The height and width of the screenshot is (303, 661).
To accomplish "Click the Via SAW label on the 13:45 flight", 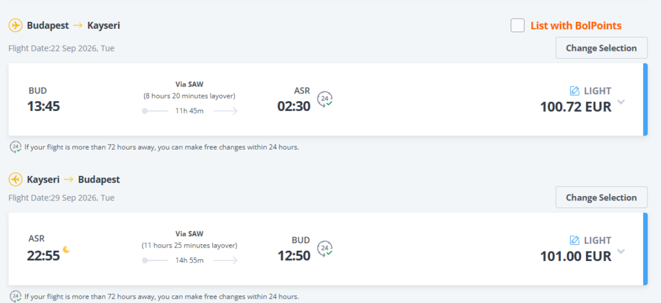I will [189, 84].
